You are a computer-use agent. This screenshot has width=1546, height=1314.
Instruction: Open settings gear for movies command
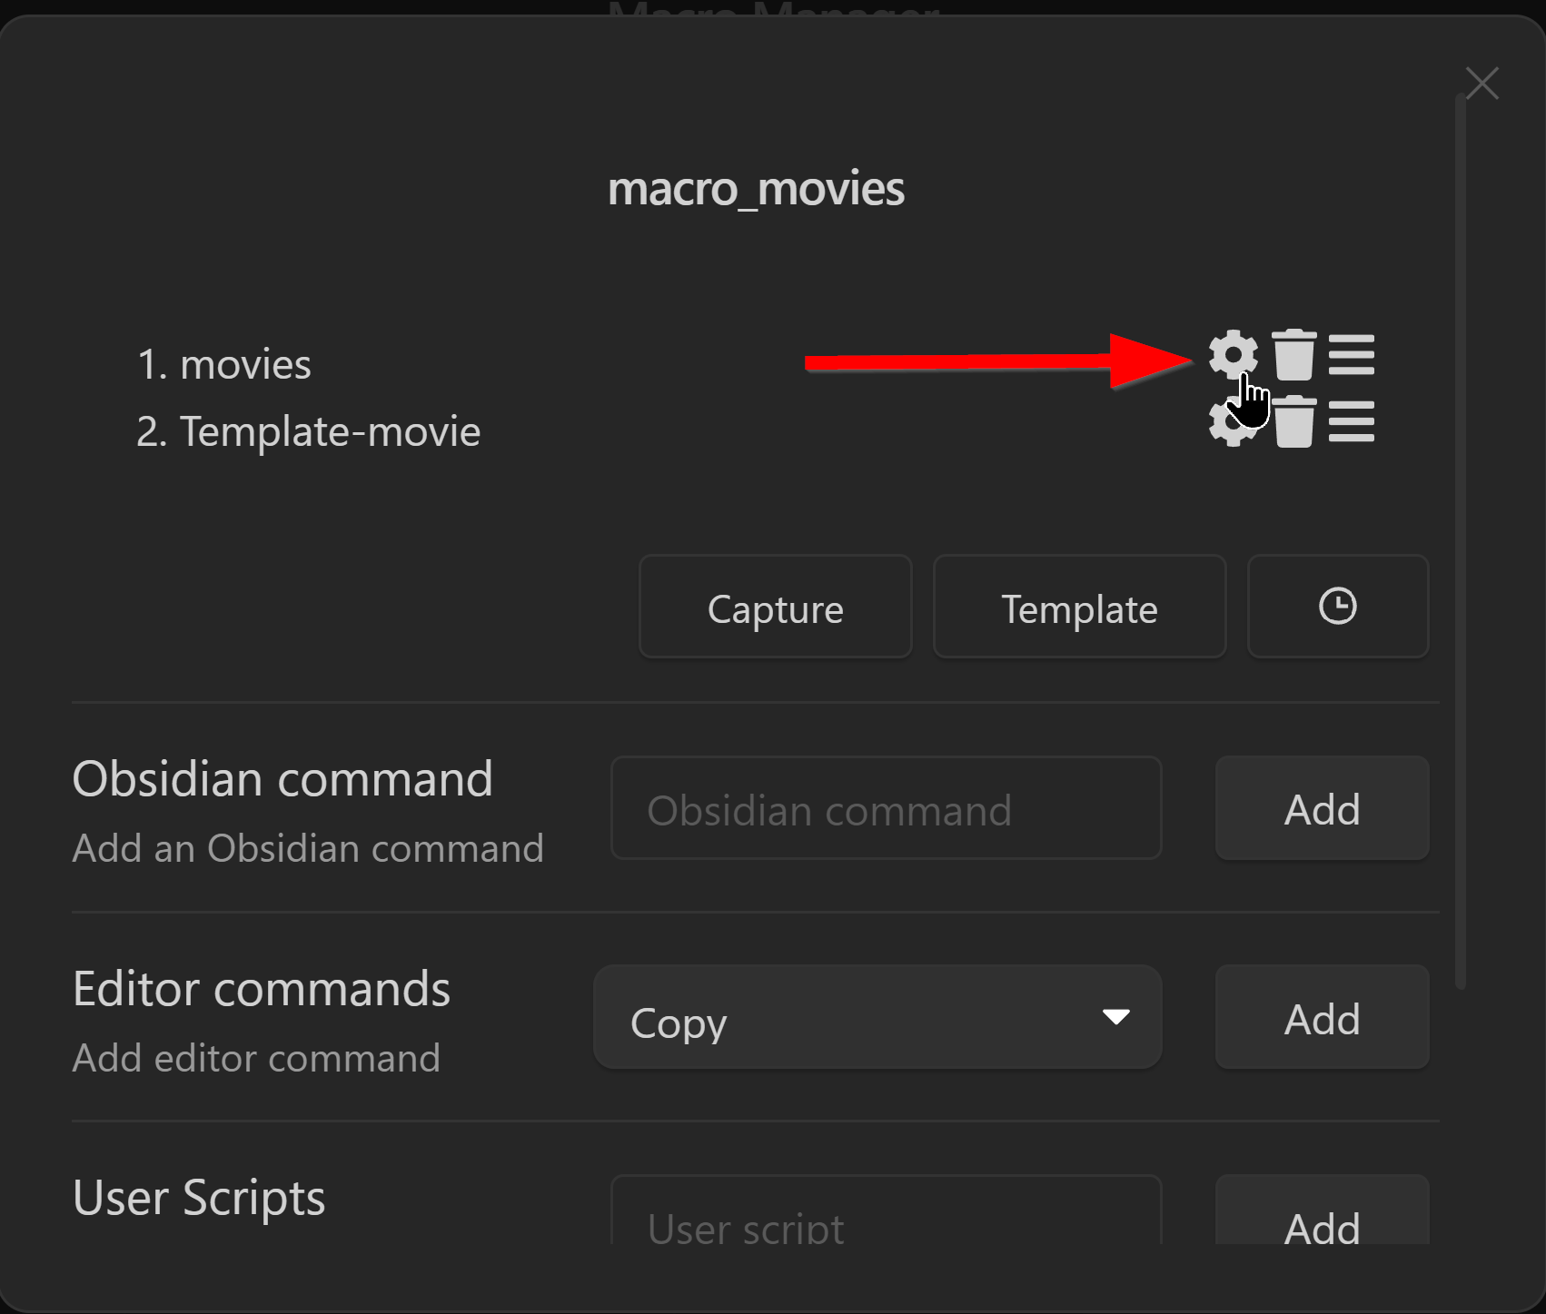(x=1233, y=355)
